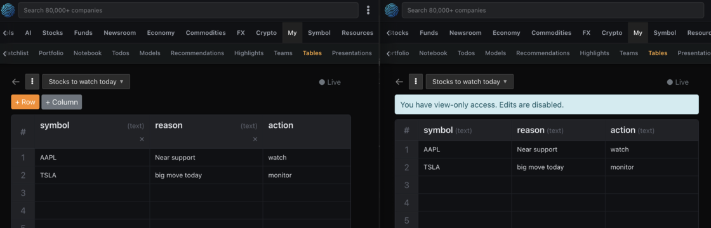Open Economy tab in left window
The image size is (711, 228).
pyautogui.click(x=161, y=32)
